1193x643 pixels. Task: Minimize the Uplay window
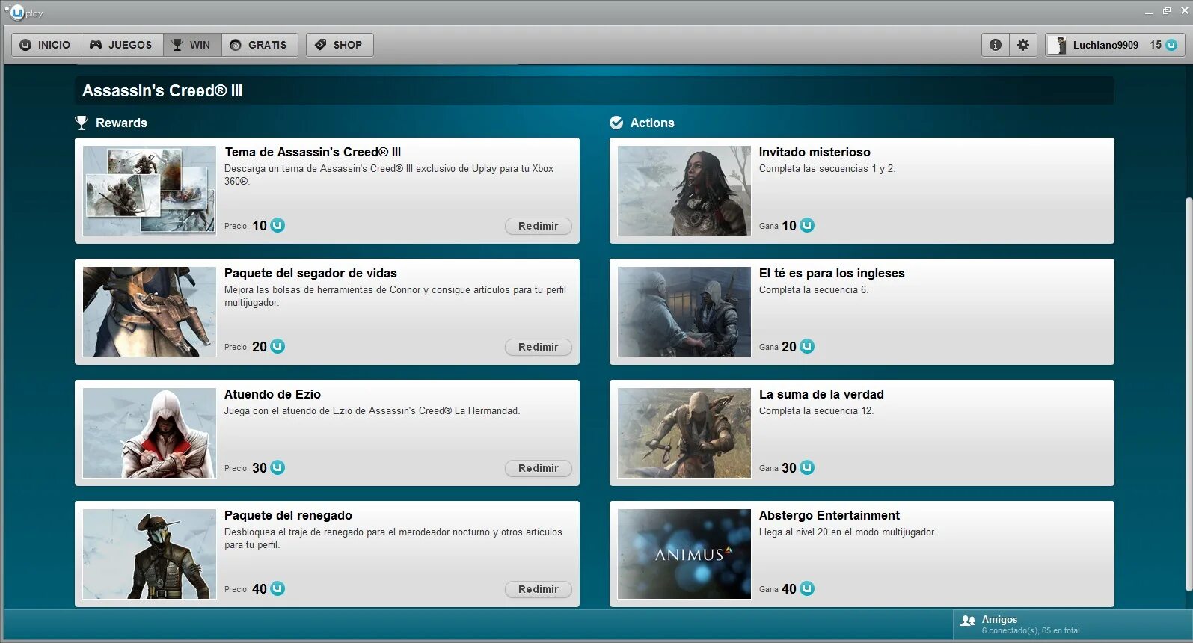(1148, 12)
